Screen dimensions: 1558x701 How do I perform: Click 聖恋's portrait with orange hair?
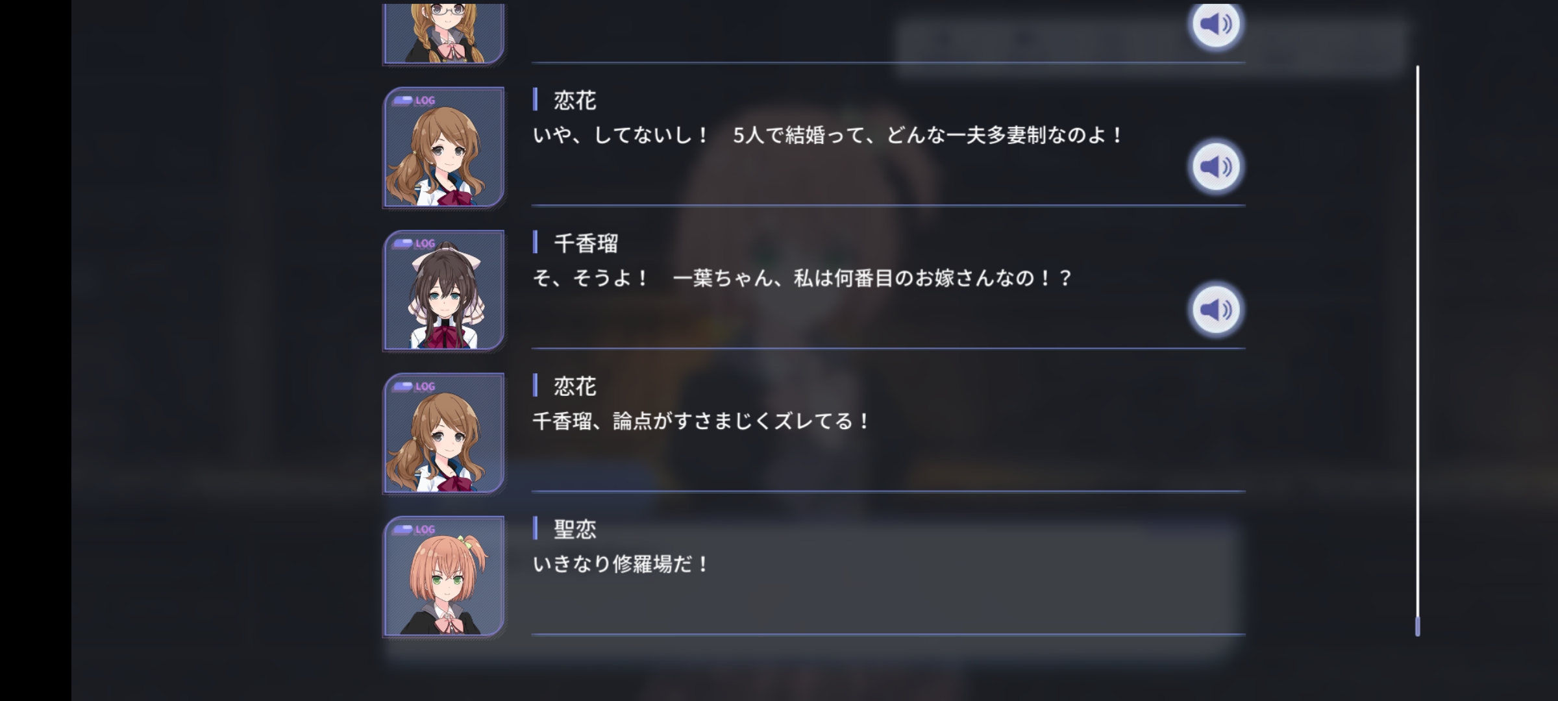(x=444, y=576)
